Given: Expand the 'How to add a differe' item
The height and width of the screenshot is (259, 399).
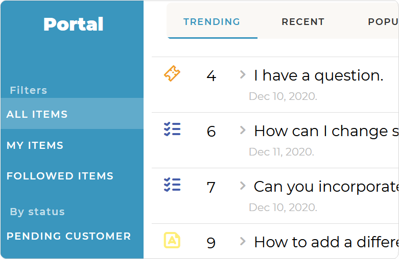Looking at the screenshot, I should (243, 241).
